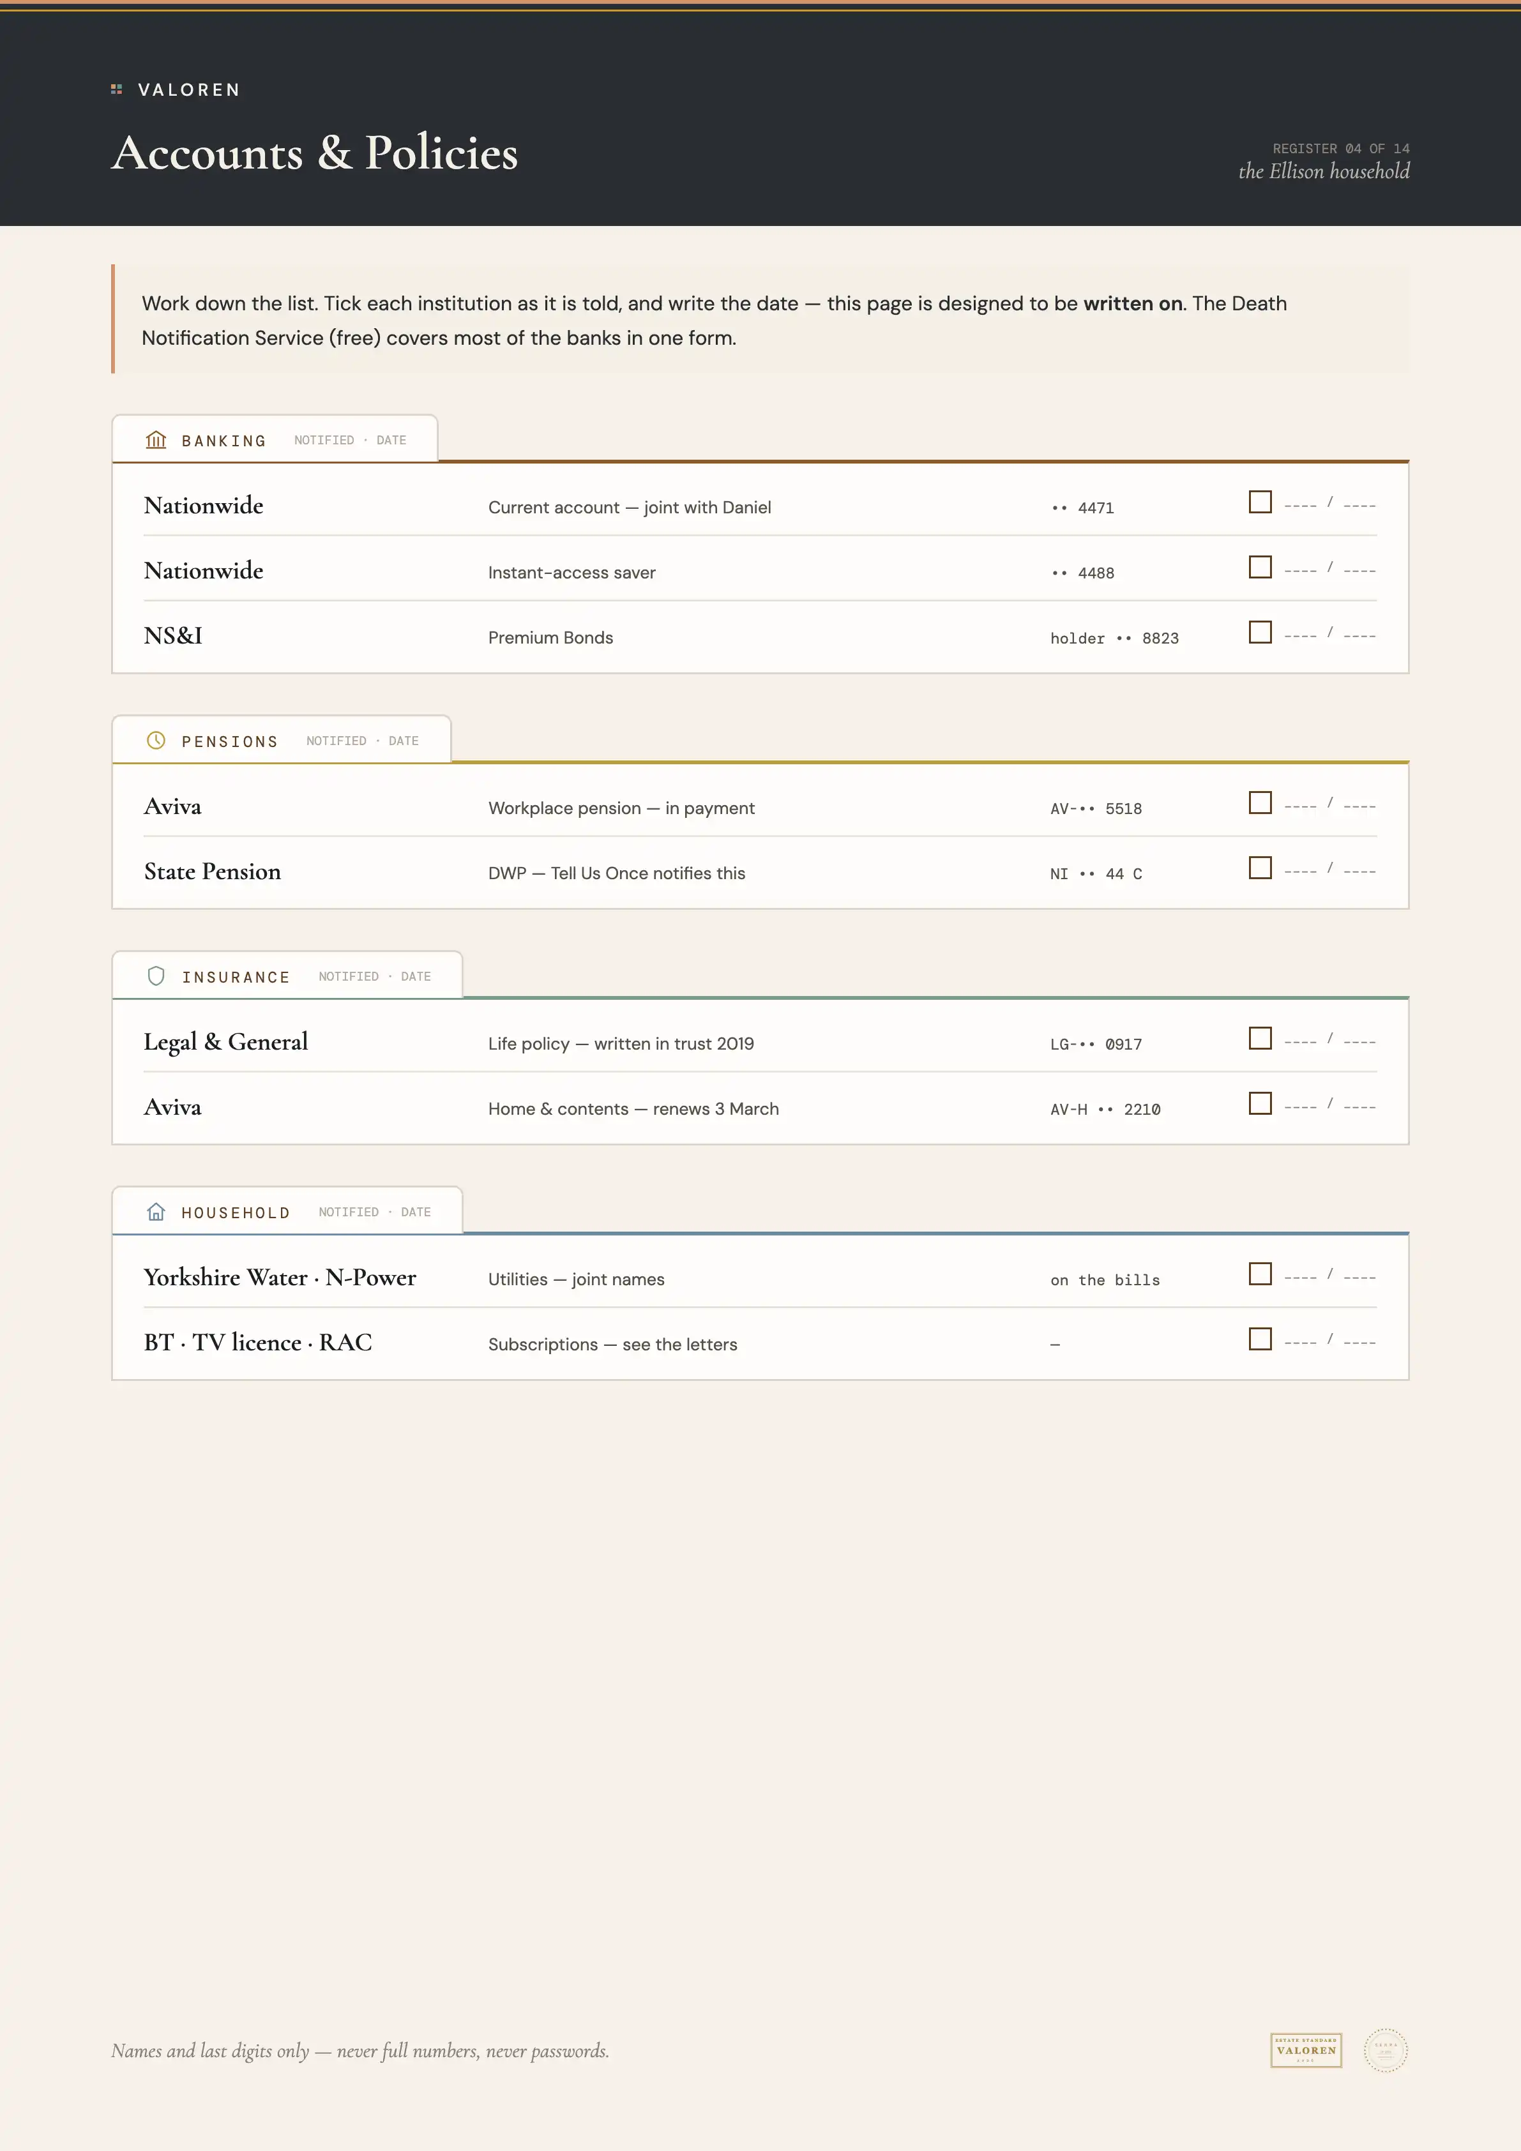Click 'DWP — Tell Us Once notifies this'

(617, 873)
